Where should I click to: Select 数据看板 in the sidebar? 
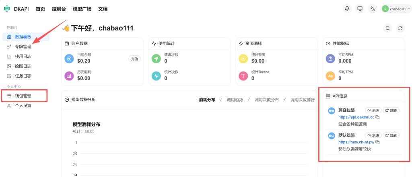click(26, 37)
